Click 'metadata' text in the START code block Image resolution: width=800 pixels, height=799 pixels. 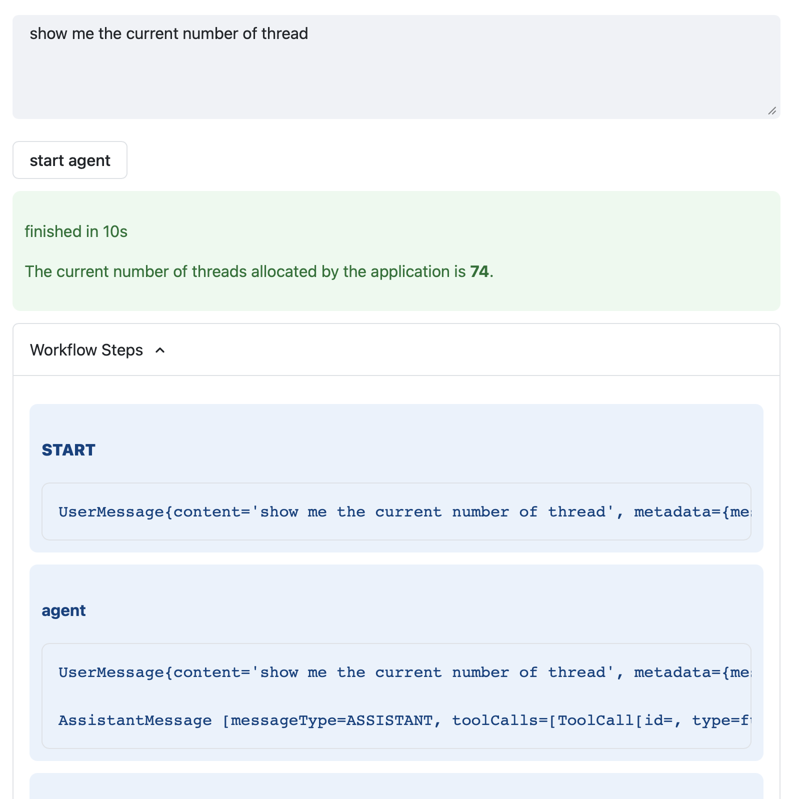(672, 512)
